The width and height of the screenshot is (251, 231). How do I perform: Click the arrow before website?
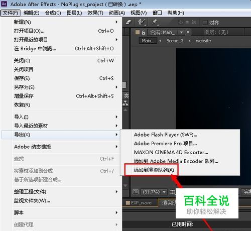point(190,41)
